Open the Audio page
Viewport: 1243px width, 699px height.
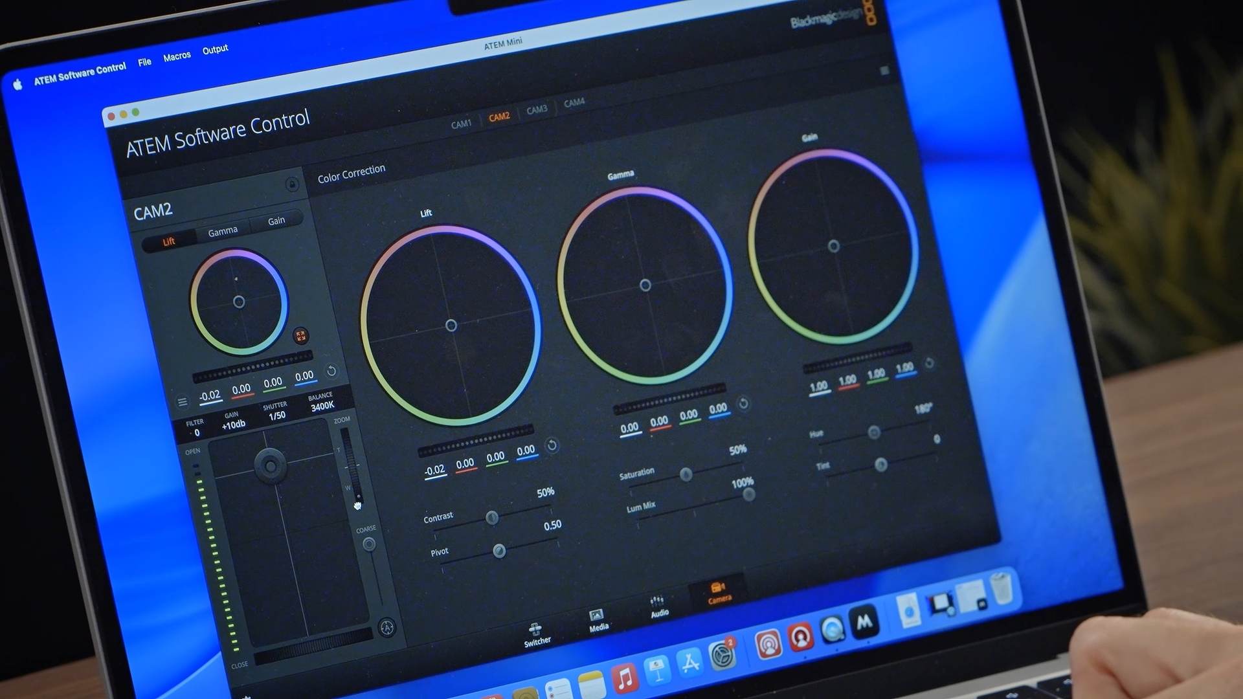pos(658,606)
